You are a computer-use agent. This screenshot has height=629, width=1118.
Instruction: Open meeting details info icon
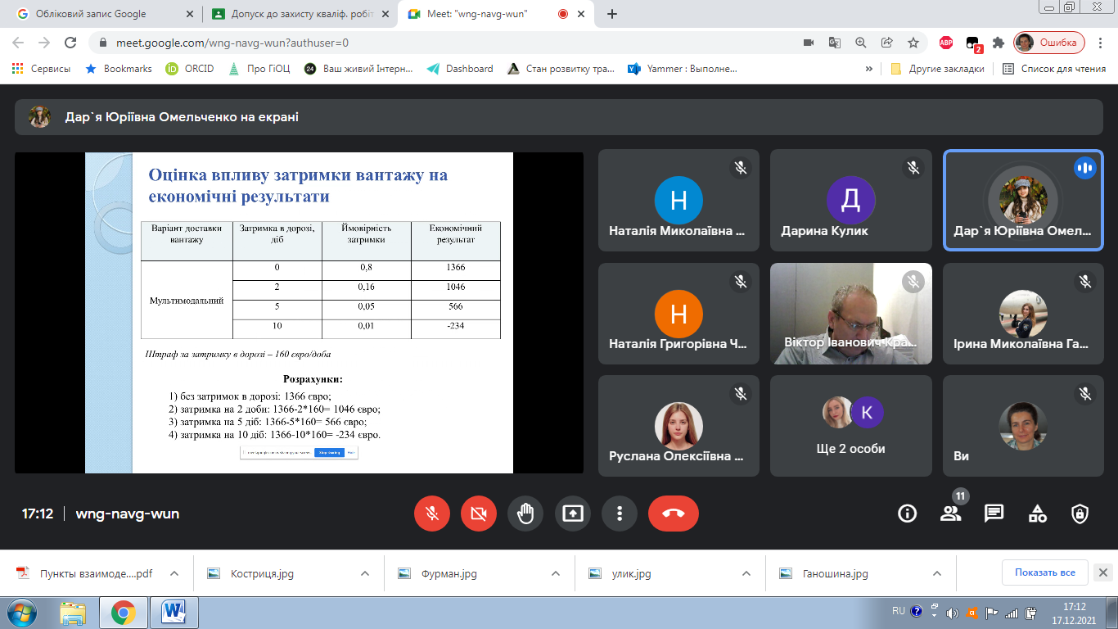pyautogui.click(x=907, y=514)
